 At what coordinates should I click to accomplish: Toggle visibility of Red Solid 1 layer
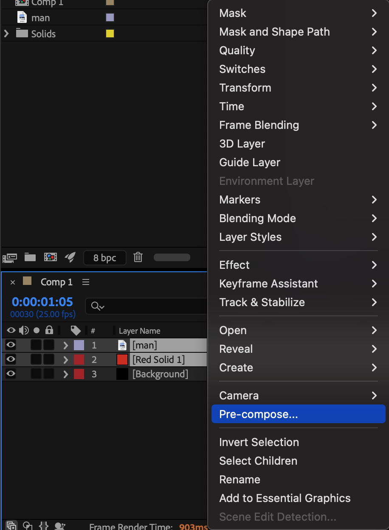11,360
